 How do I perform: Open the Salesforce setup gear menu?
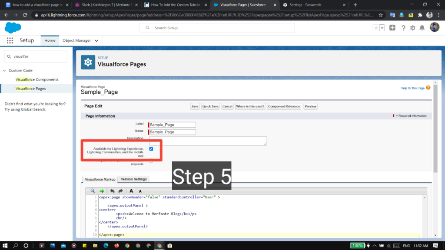[412, 28]
